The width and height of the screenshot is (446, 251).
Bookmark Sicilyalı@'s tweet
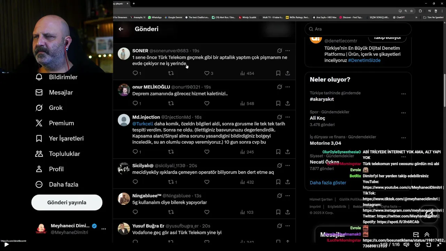[x=278, y=182]
